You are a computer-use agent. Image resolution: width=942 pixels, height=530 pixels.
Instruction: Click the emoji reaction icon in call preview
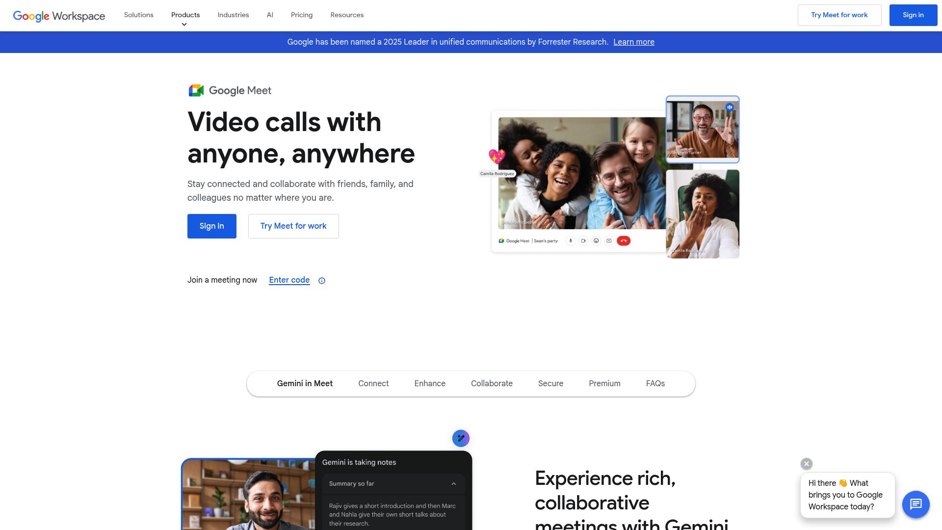[x=596, y=241]
